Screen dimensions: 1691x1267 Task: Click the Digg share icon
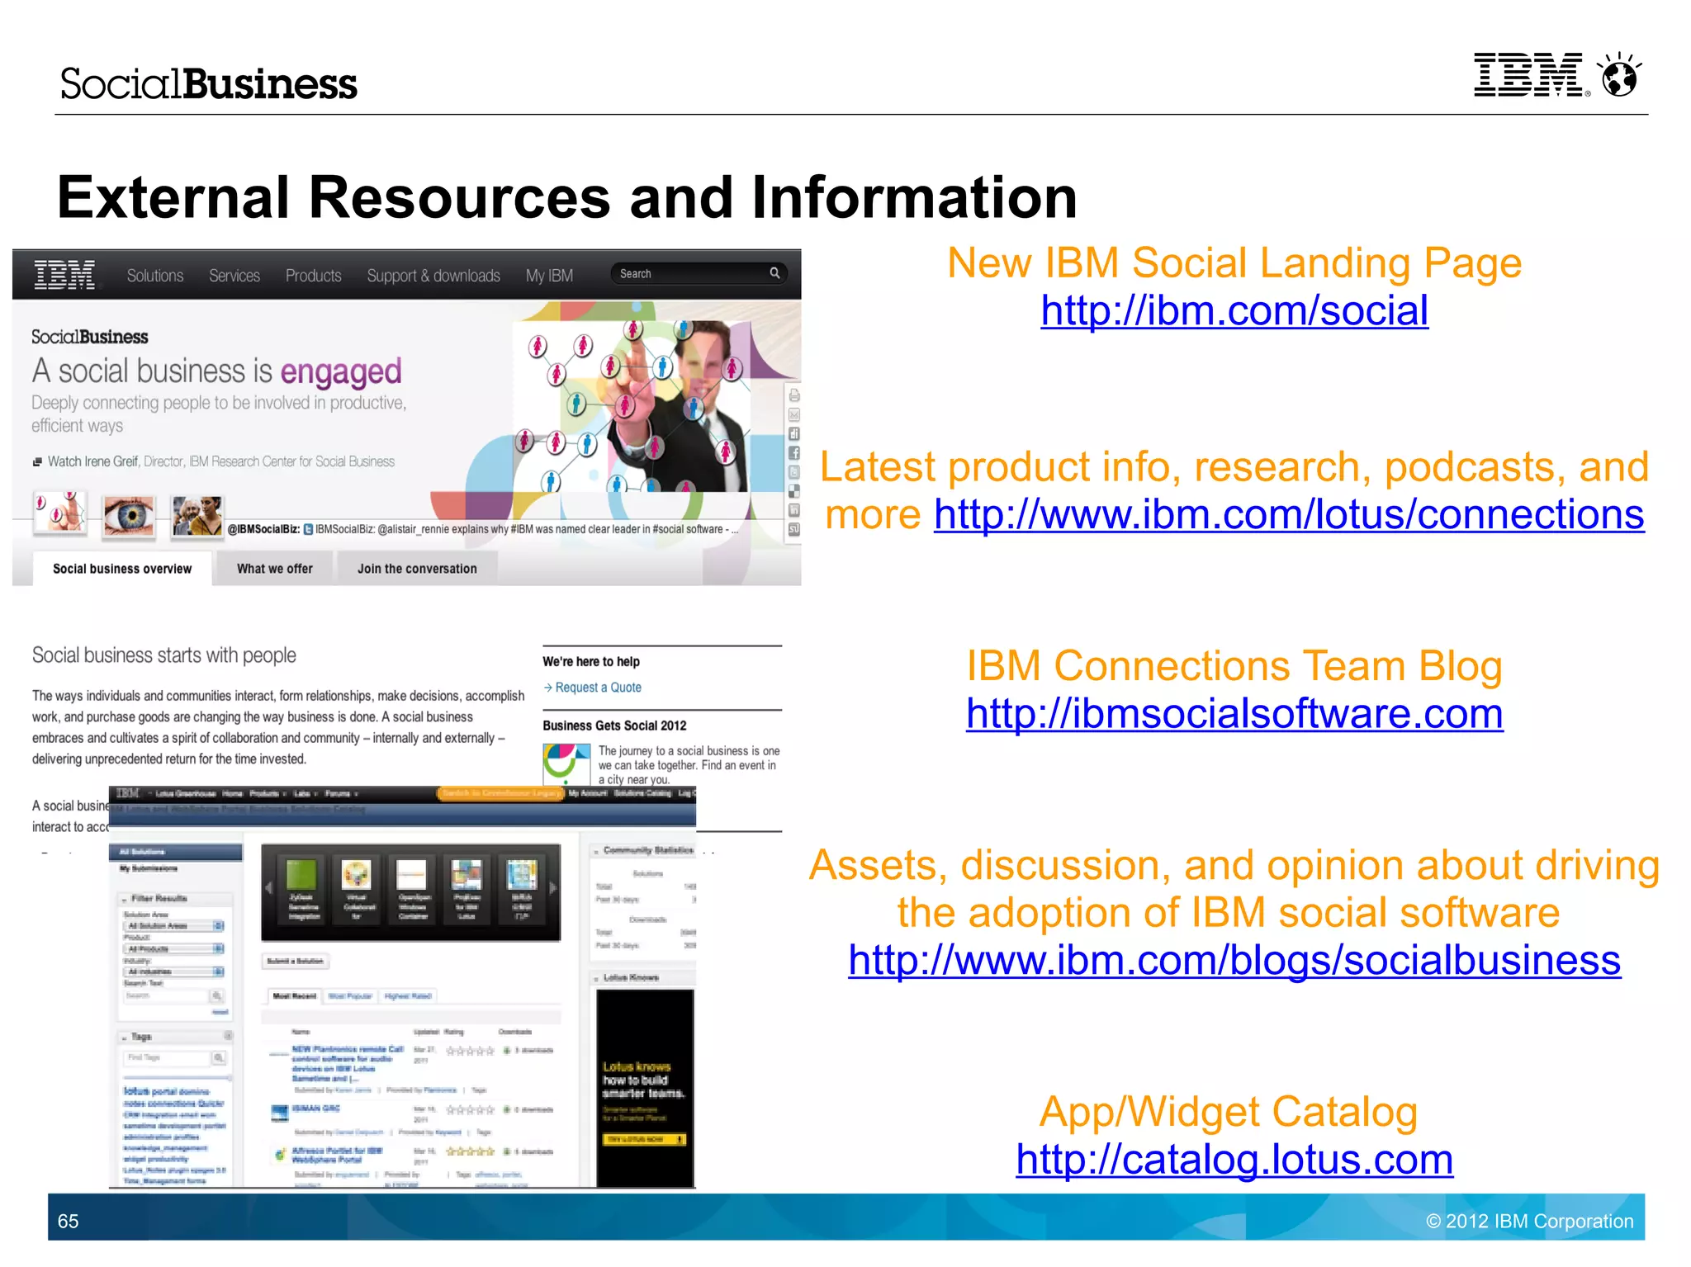pyautogui.click(x=793, y=433)
